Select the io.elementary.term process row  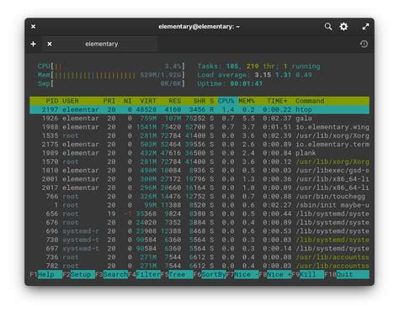(199, 145)
